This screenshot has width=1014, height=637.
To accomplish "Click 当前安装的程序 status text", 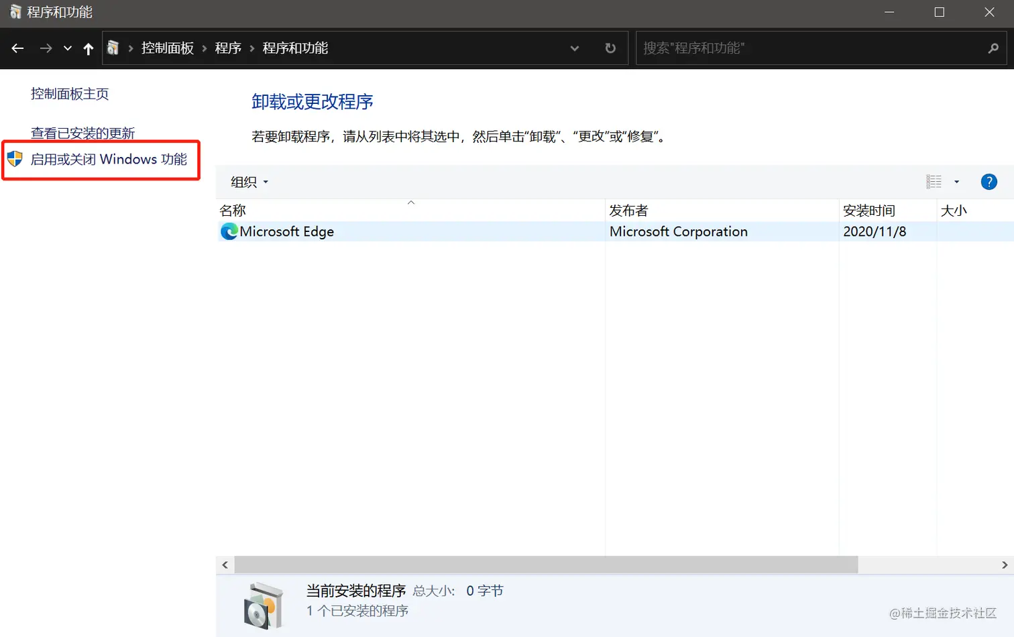I will pos(356,591).
